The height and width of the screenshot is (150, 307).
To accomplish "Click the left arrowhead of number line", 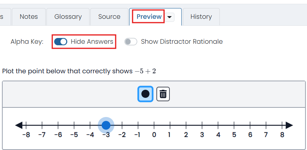I will (x=19, y=125).
